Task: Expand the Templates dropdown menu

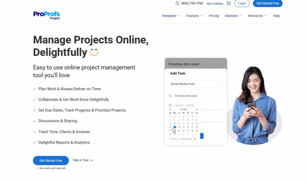Action: tap(171, 16)
